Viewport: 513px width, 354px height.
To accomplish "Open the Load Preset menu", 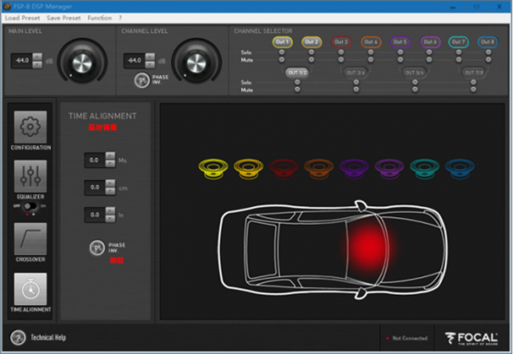I will 22,18.
